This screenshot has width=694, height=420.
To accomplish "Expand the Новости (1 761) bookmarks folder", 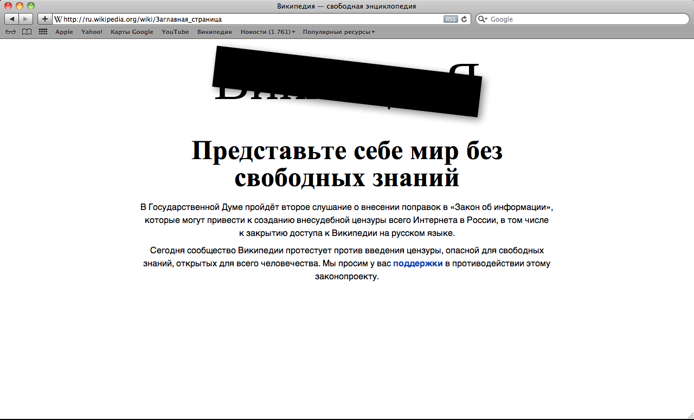I will coord(268,32).
